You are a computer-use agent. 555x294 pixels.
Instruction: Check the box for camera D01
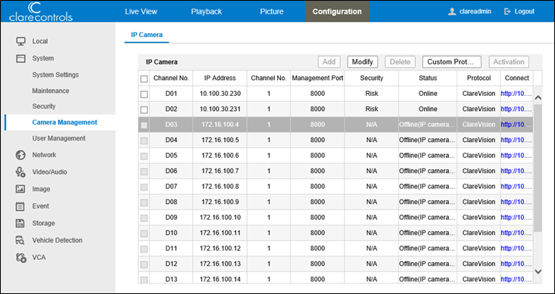(144, 94)
